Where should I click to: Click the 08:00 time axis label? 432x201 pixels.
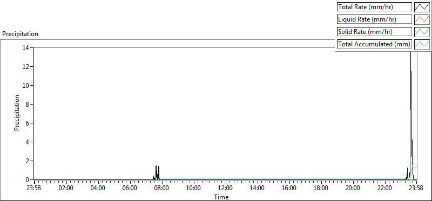pyautogui.click(x=161, y=189)
